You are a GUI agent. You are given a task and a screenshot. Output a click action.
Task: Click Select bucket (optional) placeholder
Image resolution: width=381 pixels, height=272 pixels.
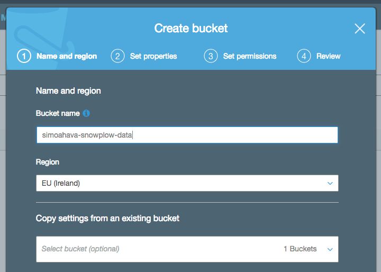click(80, 249)
